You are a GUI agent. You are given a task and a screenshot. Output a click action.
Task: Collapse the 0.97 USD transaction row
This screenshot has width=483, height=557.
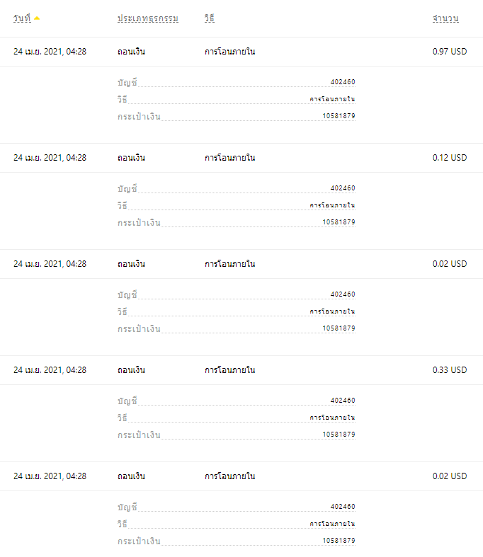pos(241,52)
